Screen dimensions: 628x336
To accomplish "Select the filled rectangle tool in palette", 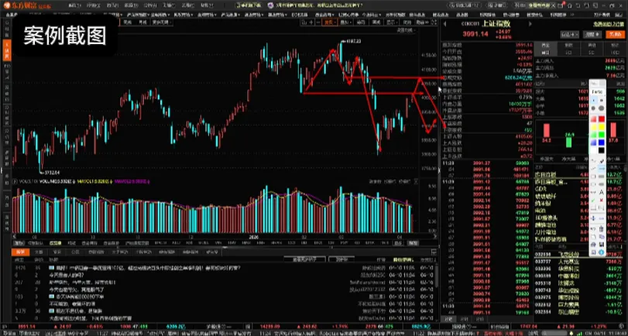I will (x=602, y=177).
